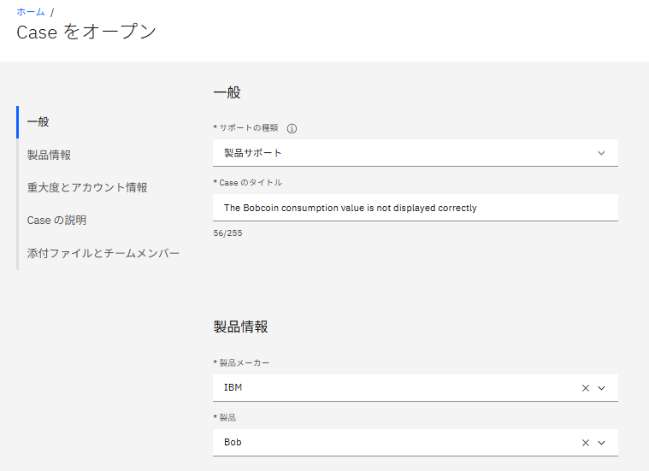
Task: Focus the Case のタイトル text field
Action: point(415,208)
